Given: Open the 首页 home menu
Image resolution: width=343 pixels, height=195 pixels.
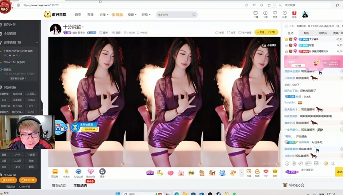Looking at the screenshot, I should click(78, 15).
